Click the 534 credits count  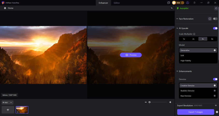[x=178, y=3]
